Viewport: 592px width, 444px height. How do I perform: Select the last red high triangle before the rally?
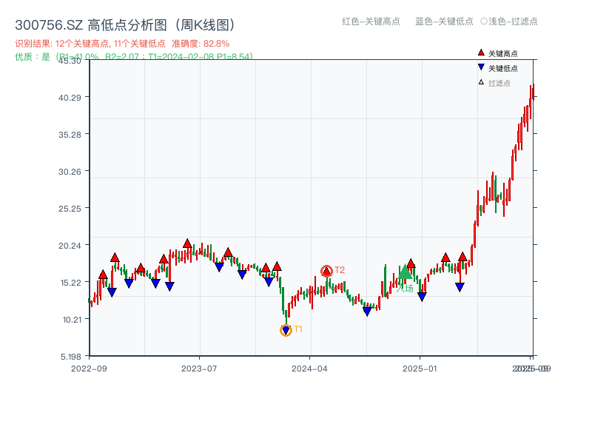coord(463,257)
